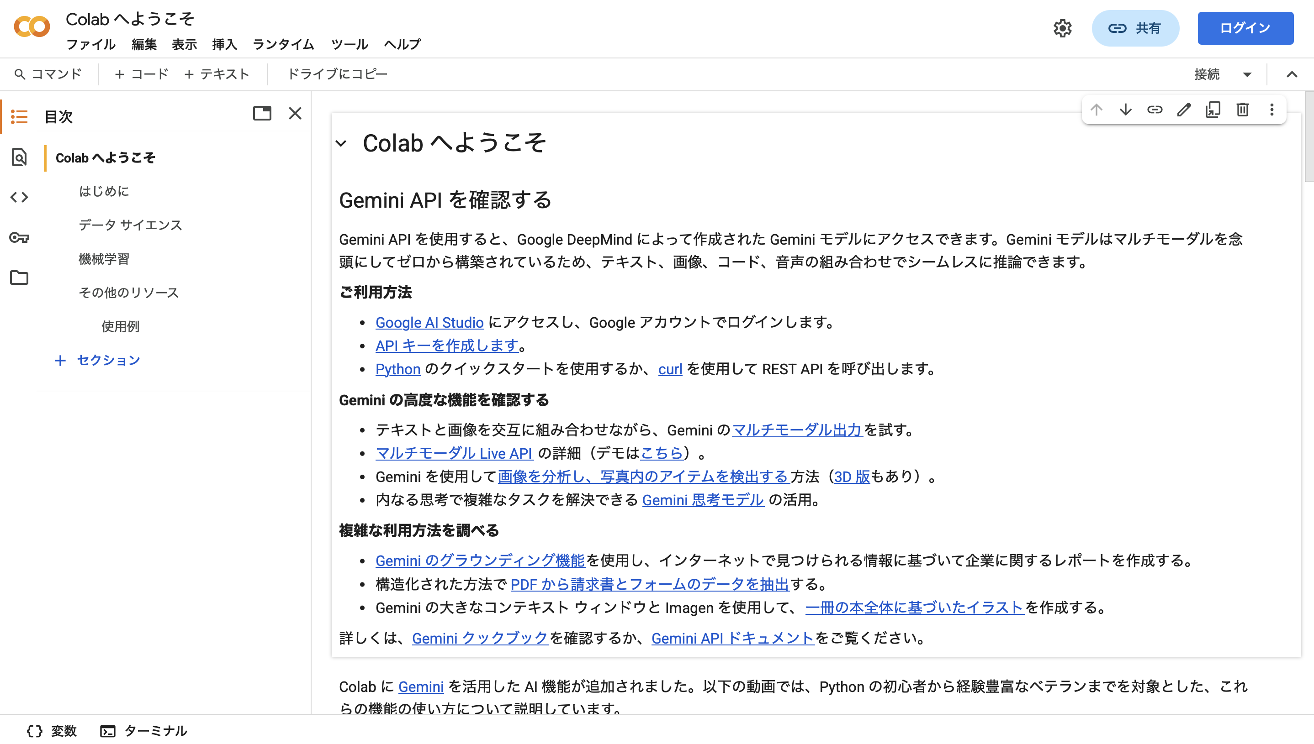The width and height of the screenshot is (1314, 744).
Task: Move cell down with arrow icon
Action: coord(1125,110)
